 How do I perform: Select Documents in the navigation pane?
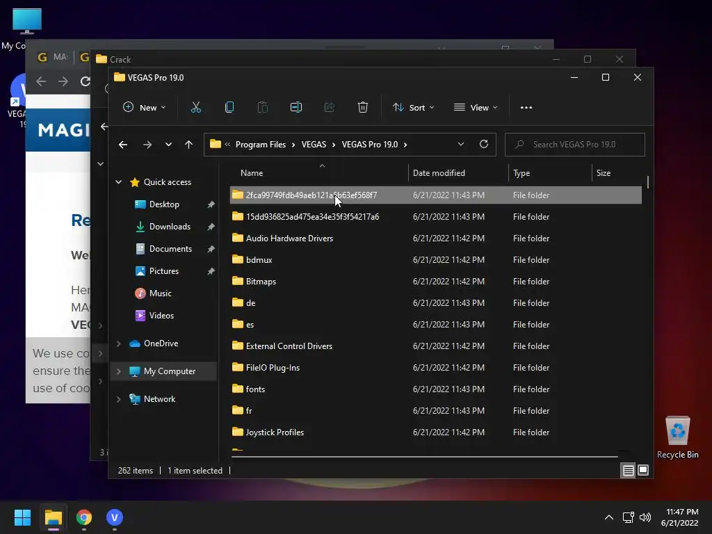coord(170,249)
